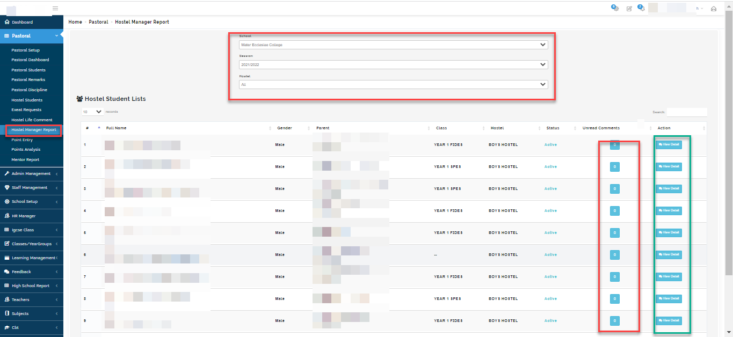The height and width of the screenshot is (337, 733).
Task: Open Pastoral Remarks submenu item
Action: [28, 79]
